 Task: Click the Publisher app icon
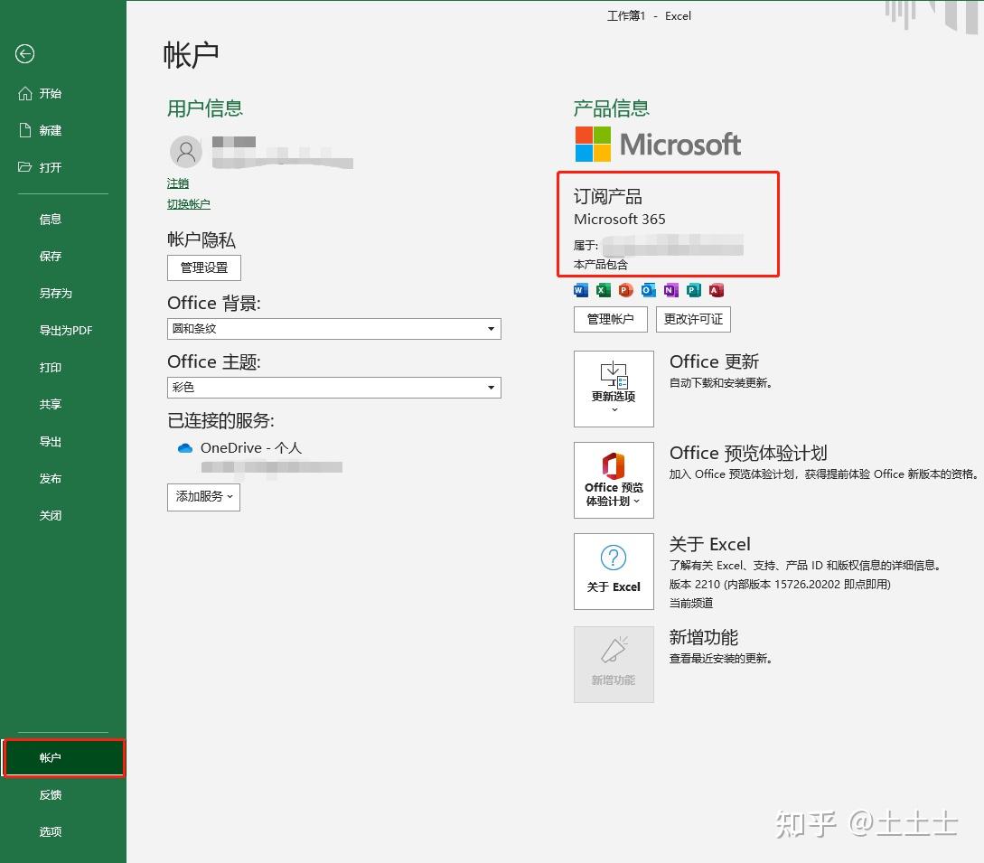693,290
